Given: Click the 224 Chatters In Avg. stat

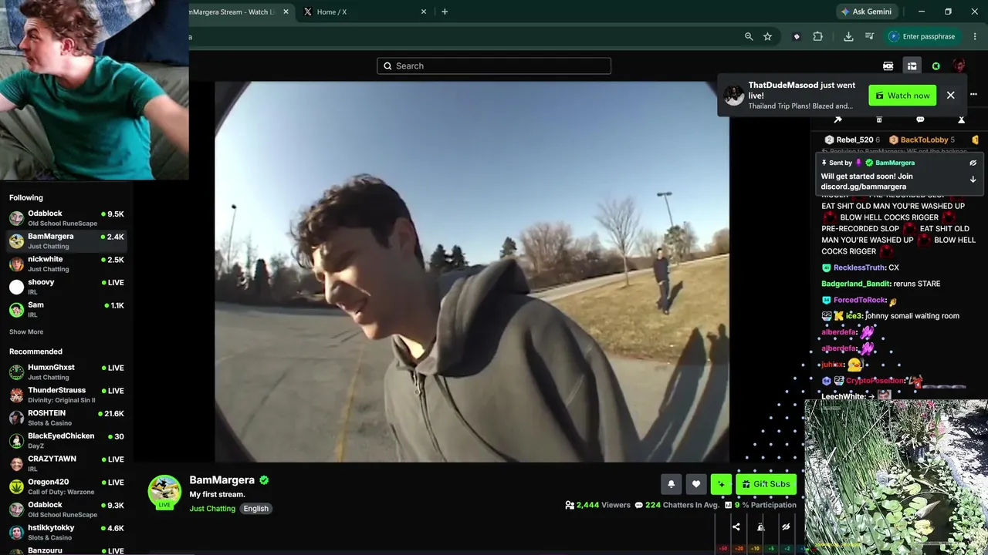Looking at the screenshot, I should tap(677, 505).
